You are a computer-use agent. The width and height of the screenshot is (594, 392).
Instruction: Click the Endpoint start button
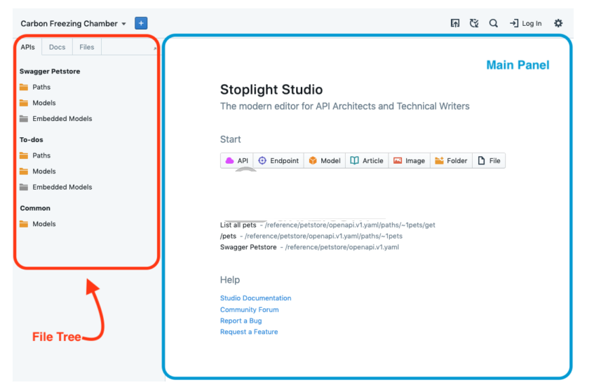point(278,161)
